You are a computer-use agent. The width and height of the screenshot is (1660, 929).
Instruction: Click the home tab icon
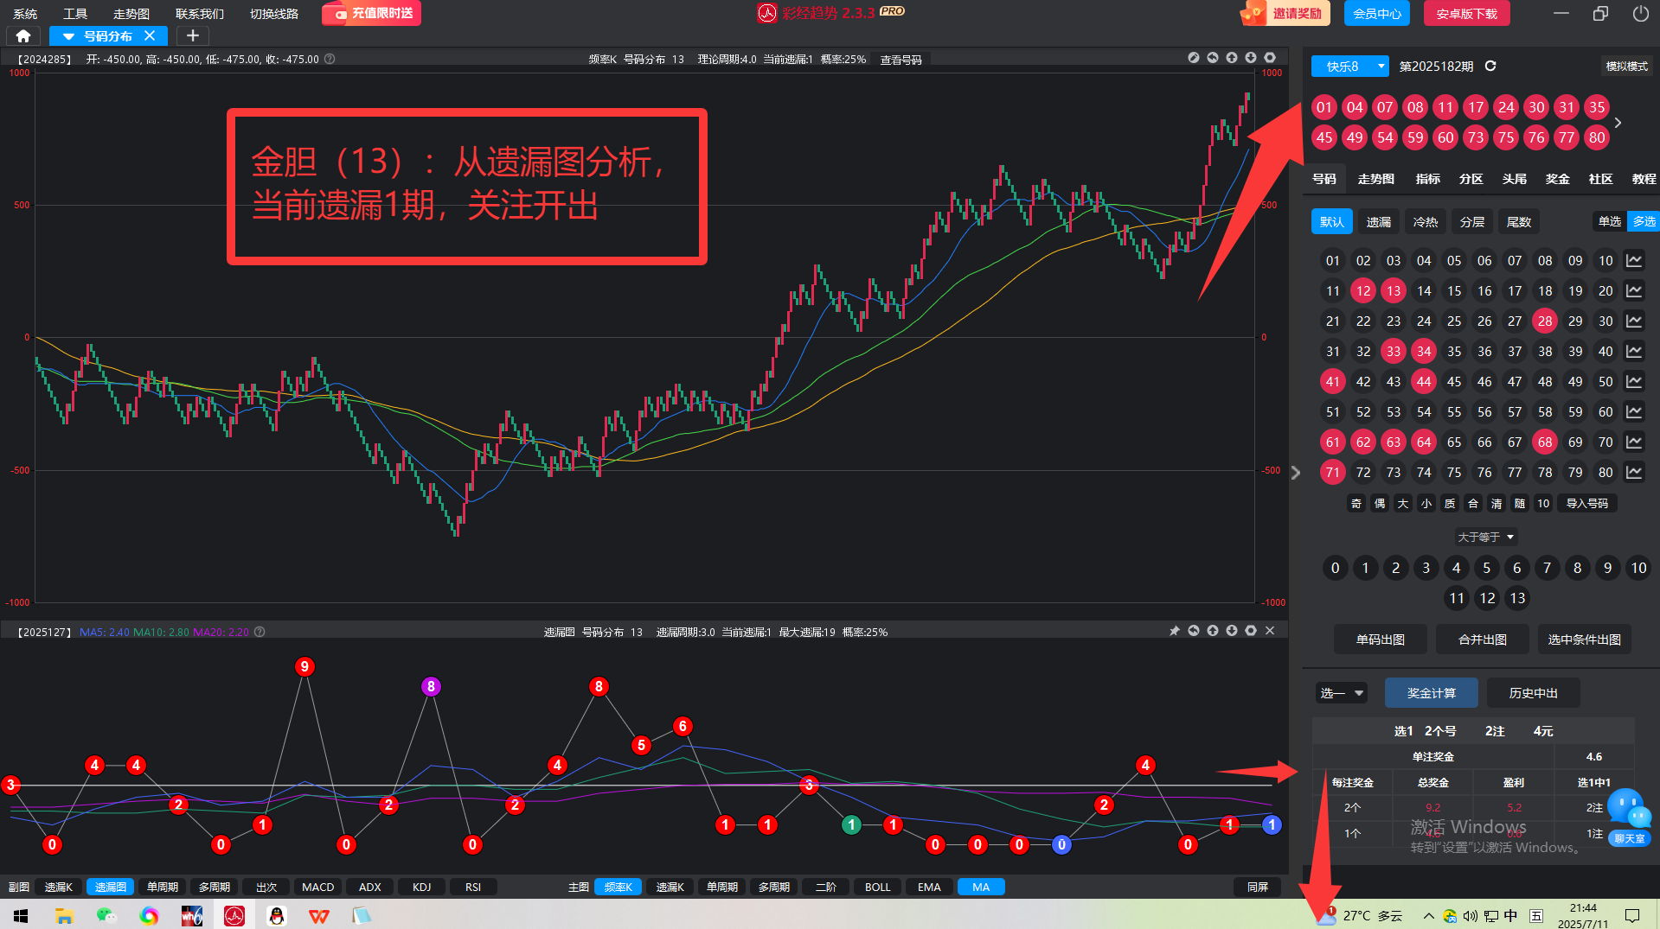[x=23, y=36]
